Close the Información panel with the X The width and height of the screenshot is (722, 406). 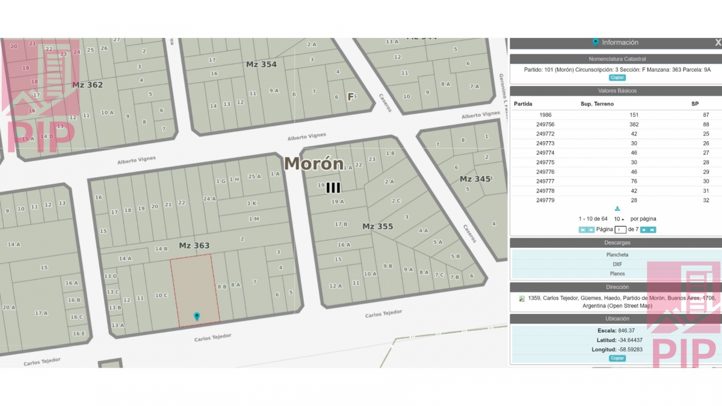click(718, 43)
